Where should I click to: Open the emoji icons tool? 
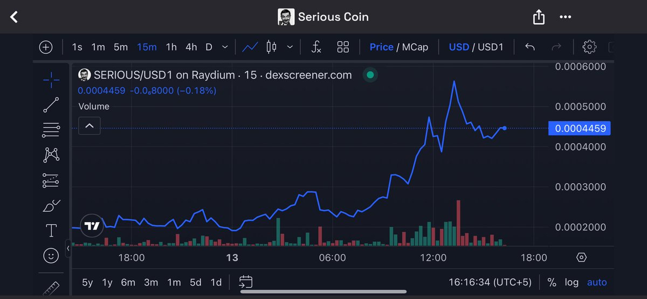(51, 256)
